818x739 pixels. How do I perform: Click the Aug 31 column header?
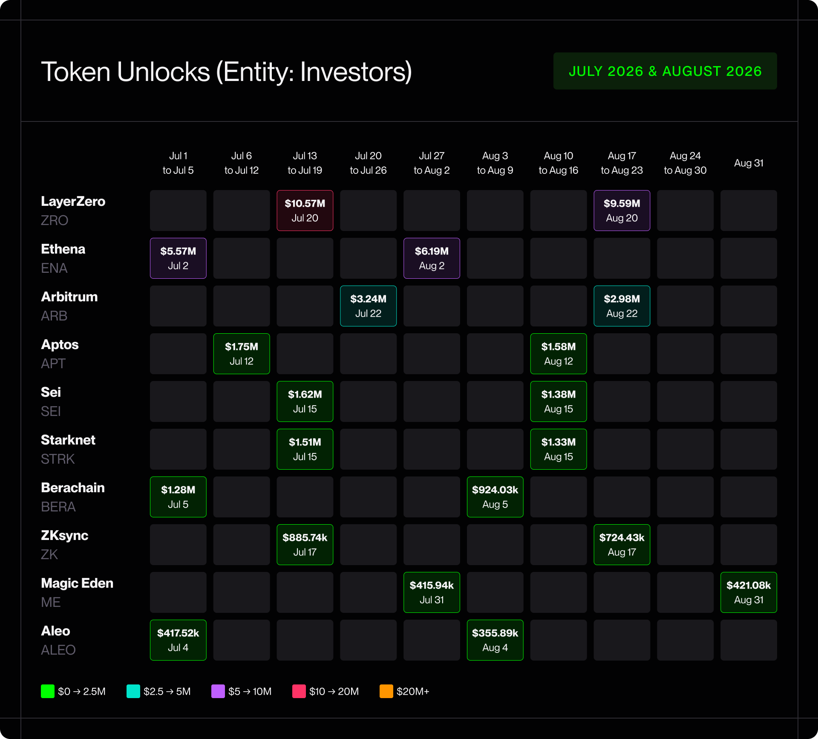(x=749, y=163)
